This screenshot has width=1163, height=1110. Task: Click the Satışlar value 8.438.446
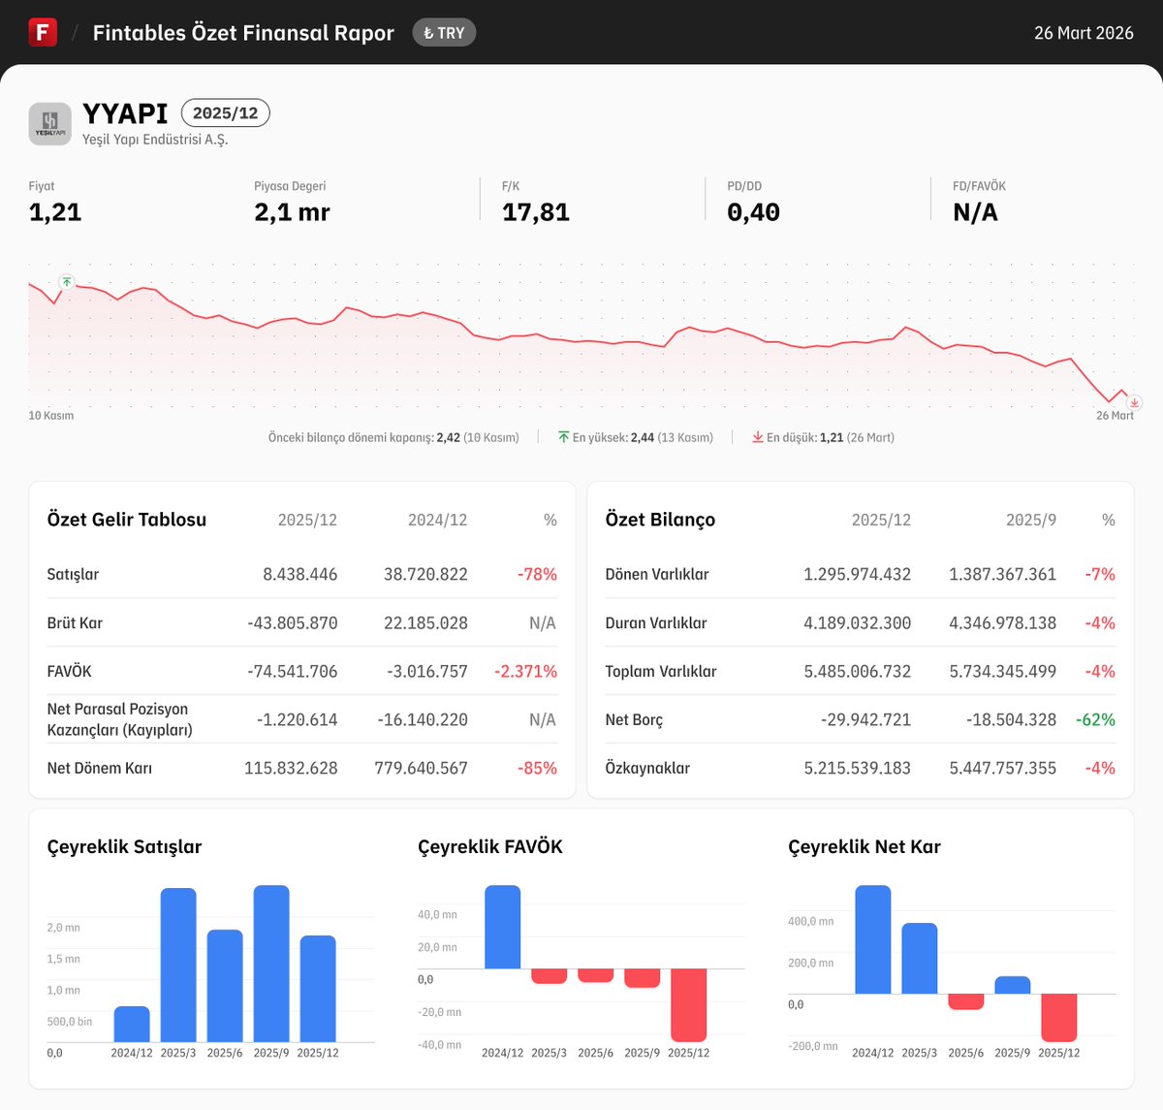tap(300, 574)
